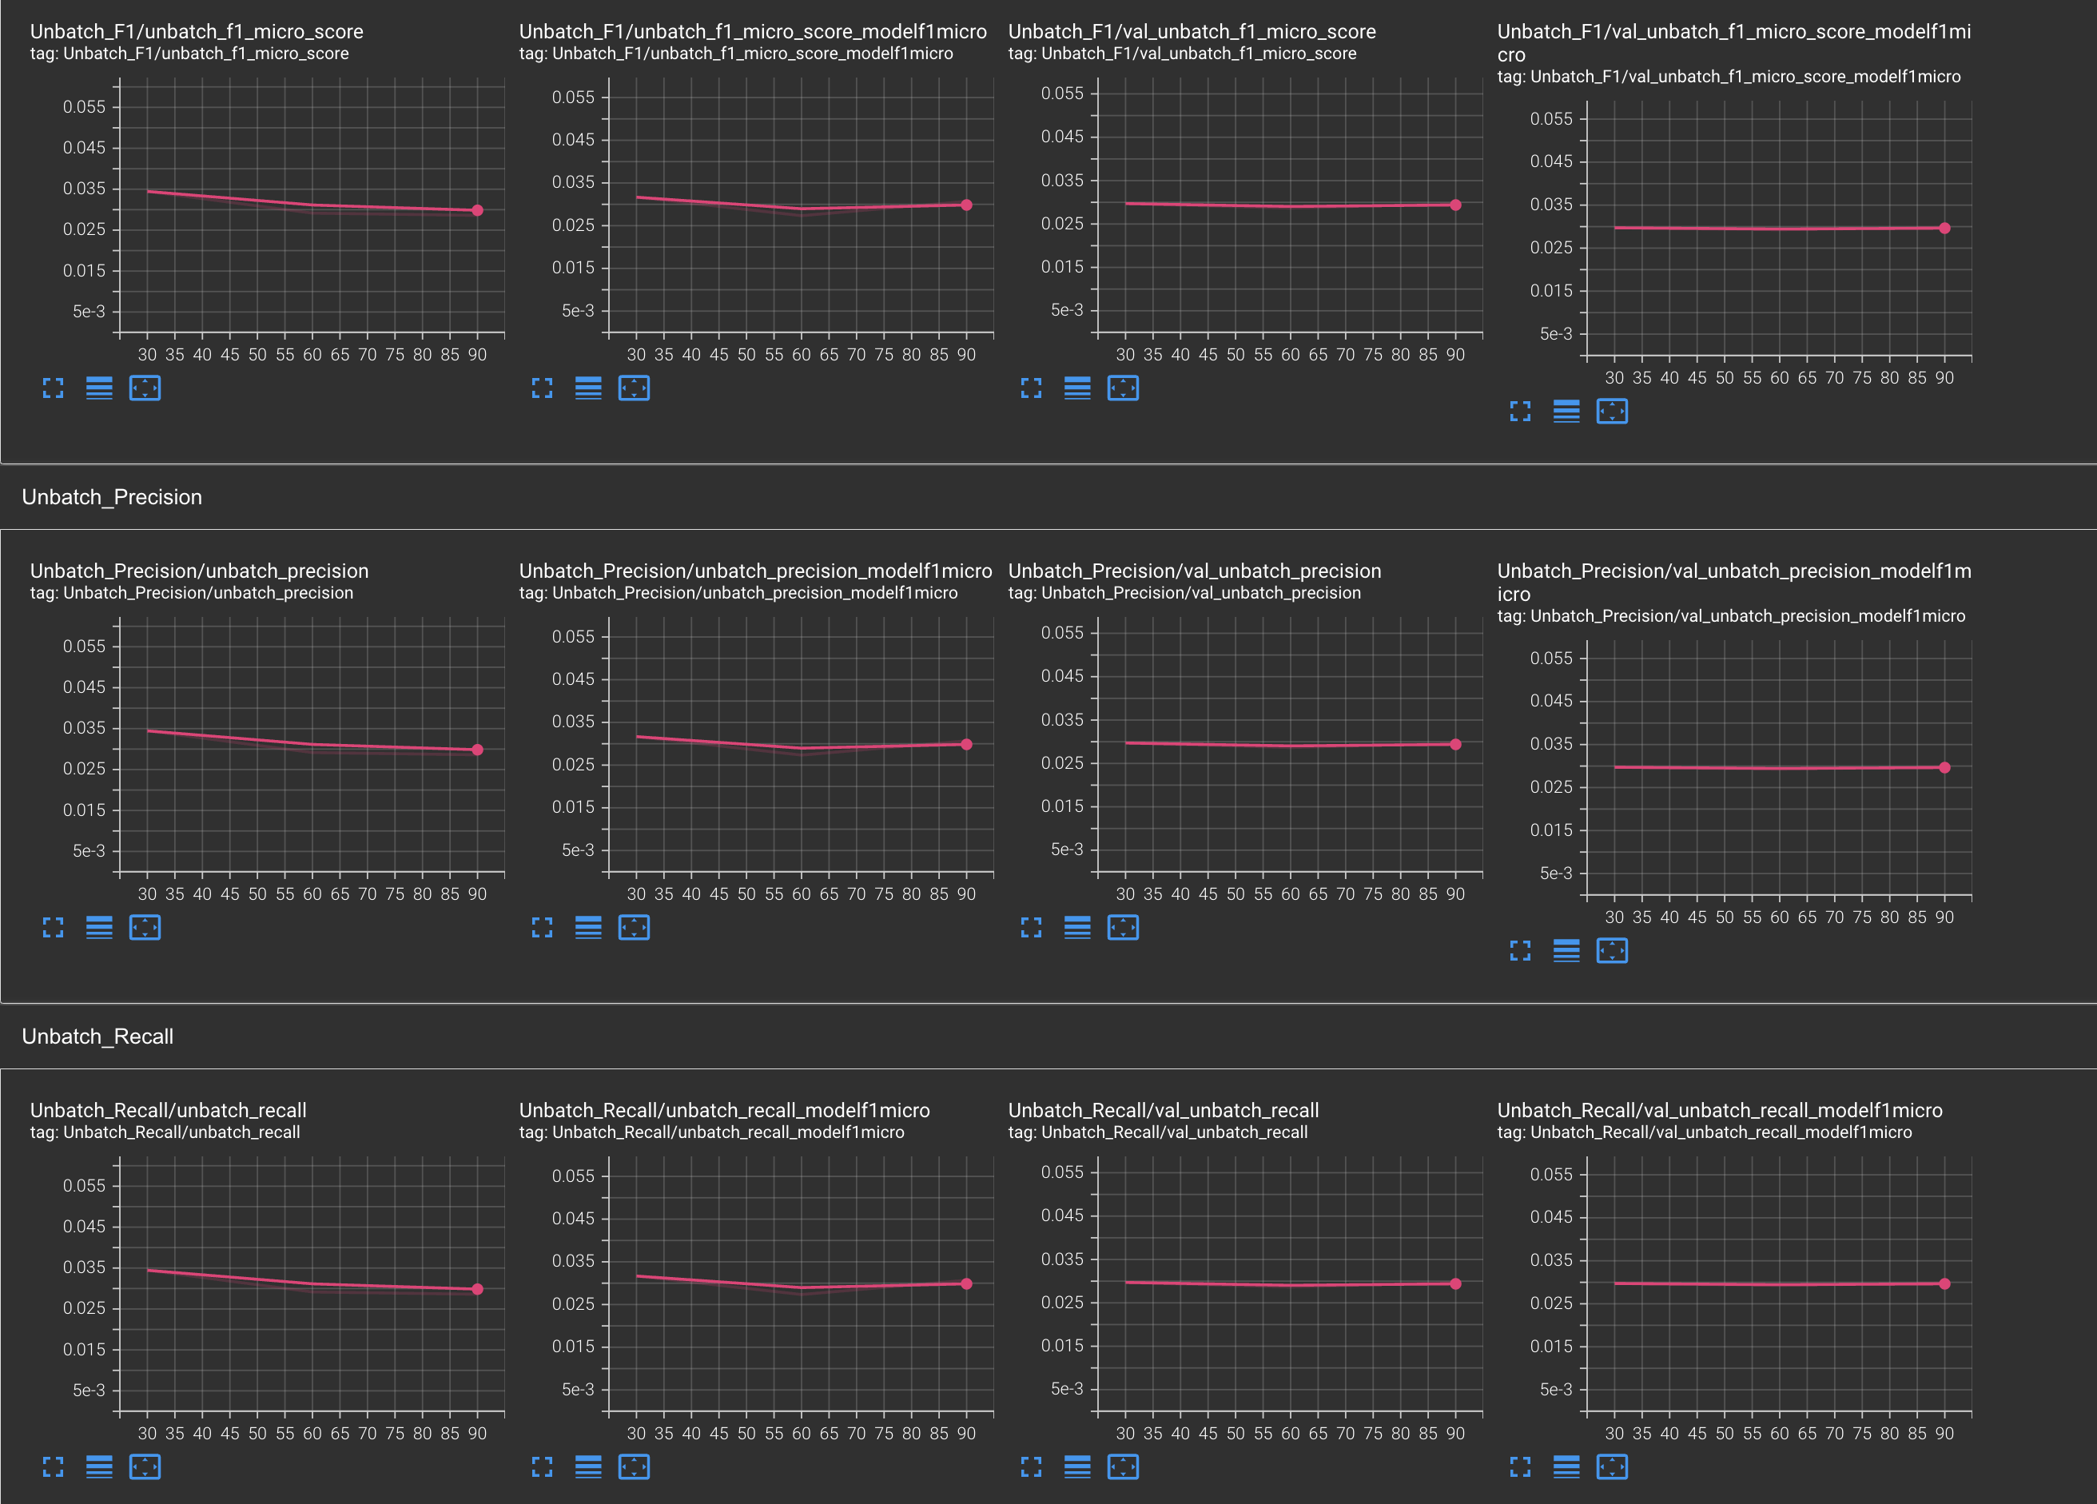
Task: Fit domain to data on val_unbatch_recall_modelf1micro chart
Action: pos(1613,1467)
